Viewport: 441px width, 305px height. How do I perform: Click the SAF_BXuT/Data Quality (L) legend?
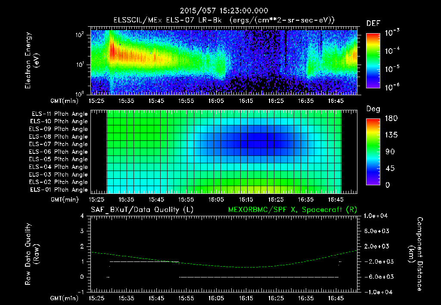click(142, 210)
